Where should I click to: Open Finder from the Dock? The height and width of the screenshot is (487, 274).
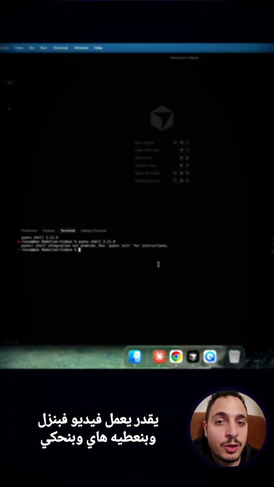[135, 357]
